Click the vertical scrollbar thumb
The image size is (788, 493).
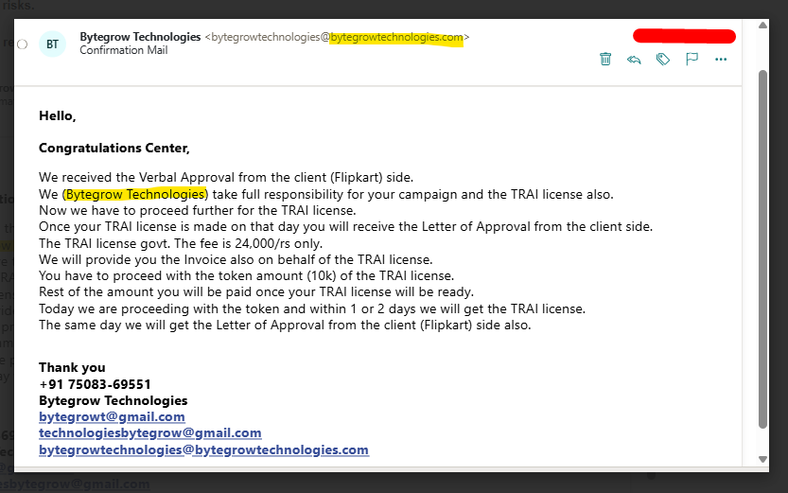(762, 249)
